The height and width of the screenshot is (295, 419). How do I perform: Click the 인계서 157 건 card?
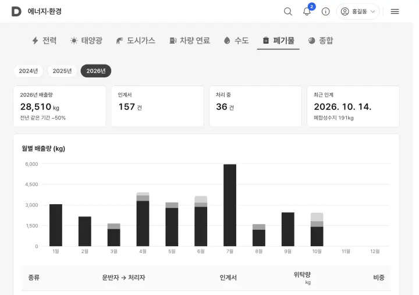[157, 106]
